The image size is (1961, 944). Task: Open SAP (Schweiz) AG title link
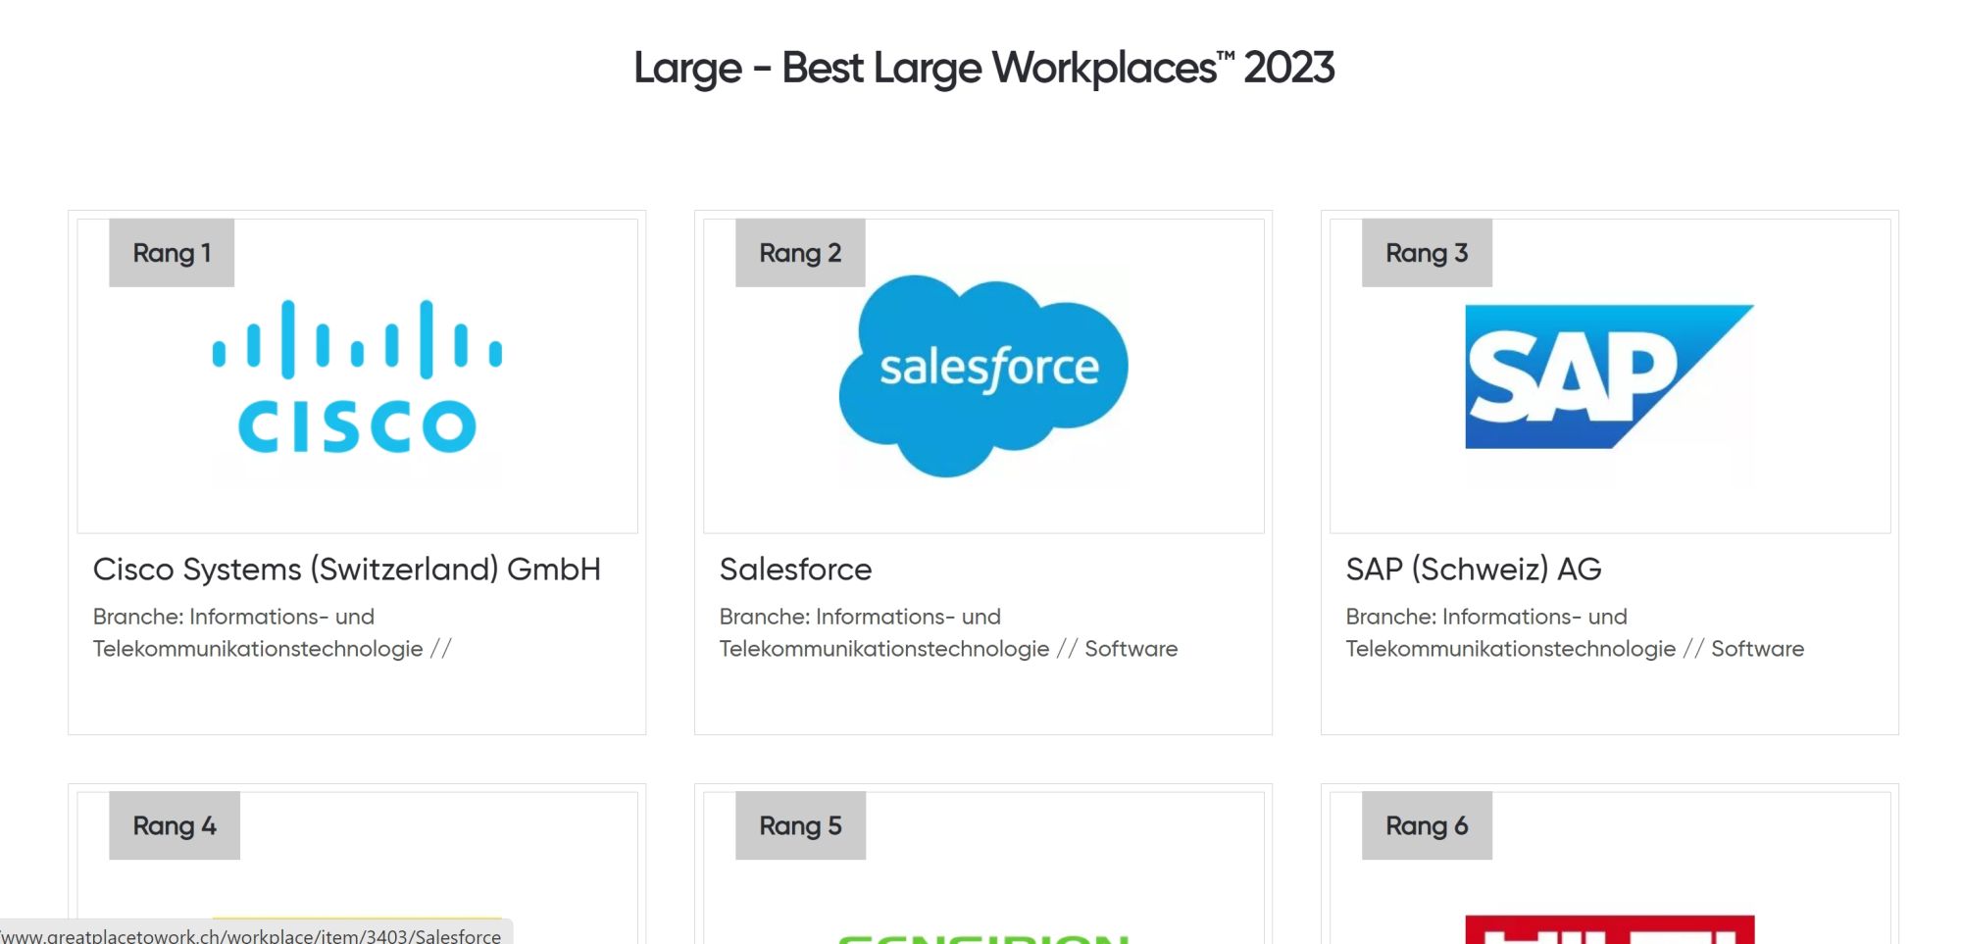tap(1474, 570)
